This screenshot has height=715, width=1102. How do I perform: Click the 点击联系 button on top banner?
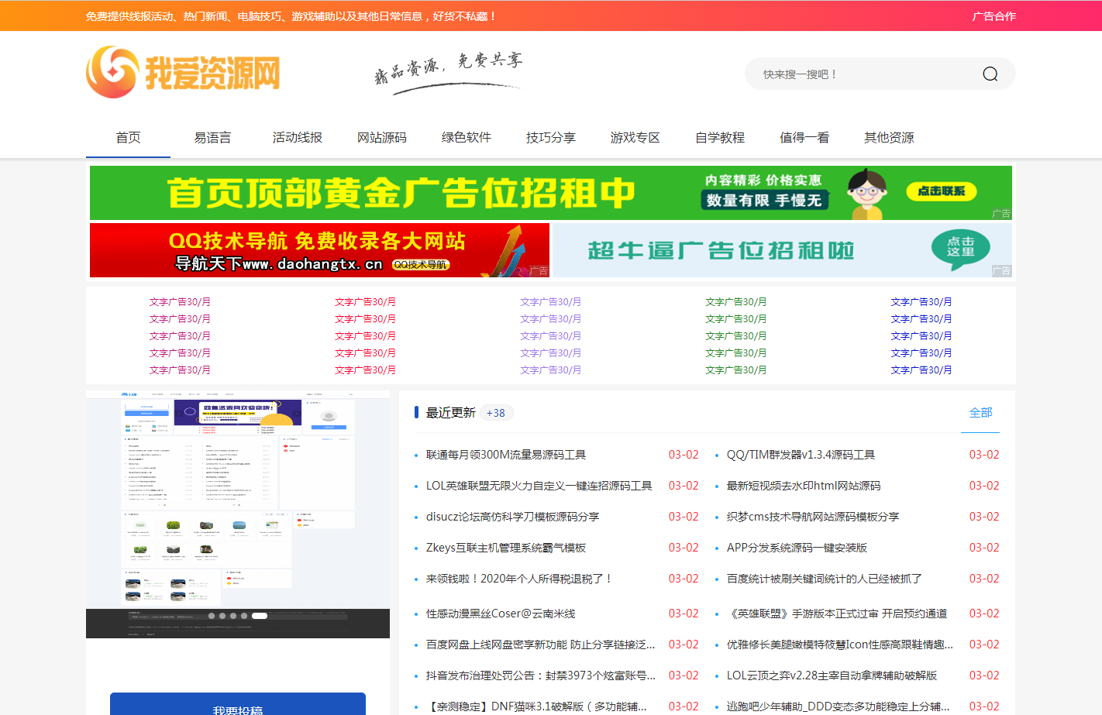(x=941, y=191)
